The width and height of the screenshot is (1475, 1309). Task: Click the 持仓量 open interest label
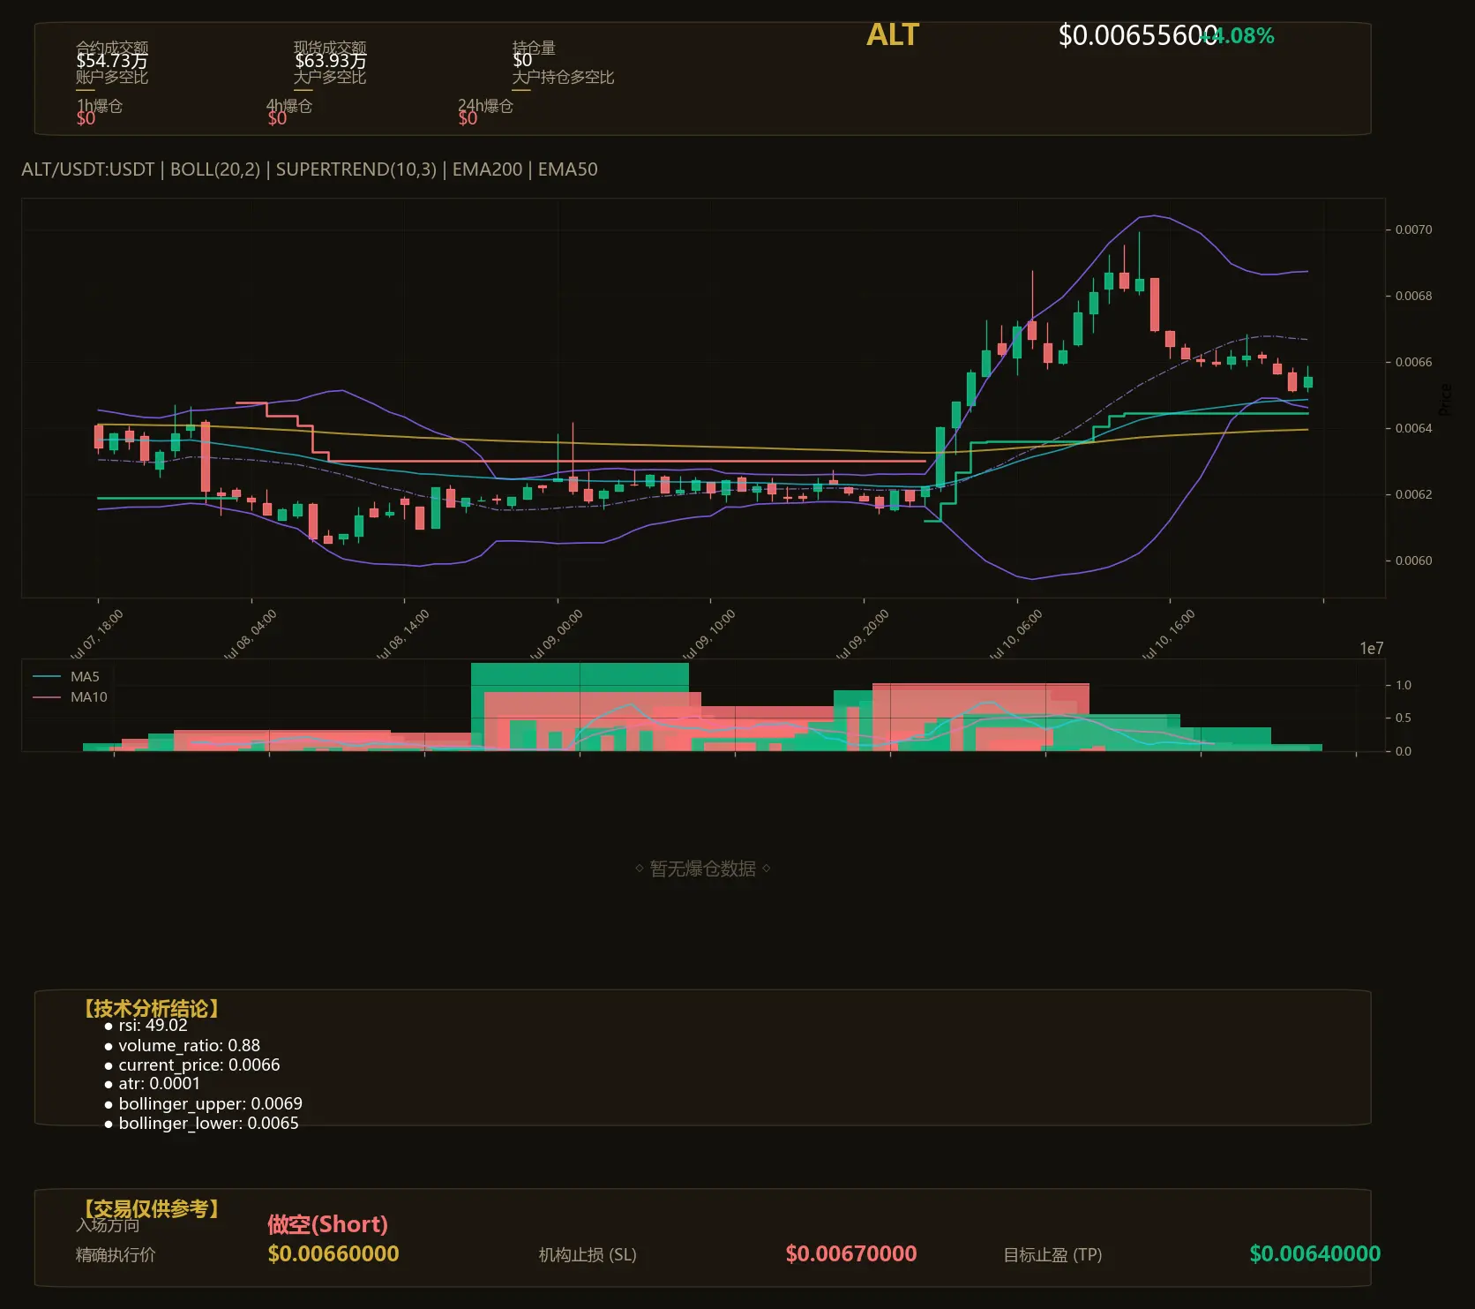point(534,48)
